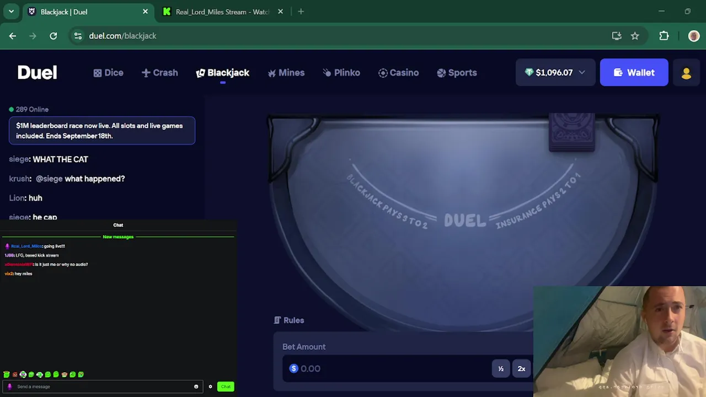Send message with green Chat button
Image resolution: width=706 pixels, height=397 pixels.
(x=226, y=387)
